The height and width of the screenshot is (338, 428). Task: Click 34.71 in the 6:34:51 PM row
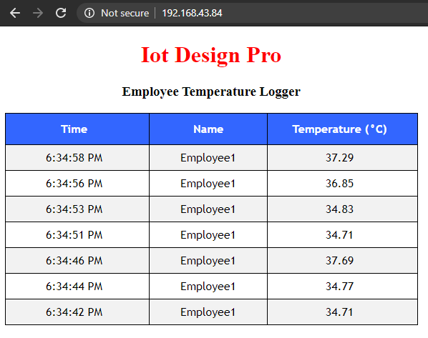pos(339,234)
